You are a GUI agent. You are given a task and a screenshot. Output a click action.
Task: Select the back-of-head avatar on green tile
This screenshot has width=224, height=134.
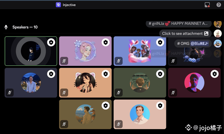(140, 83)
